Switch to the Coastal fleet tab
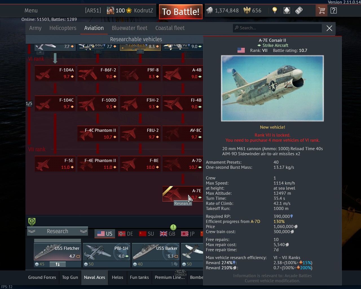This screenshot has height=289, width=361. click(170, 28)
